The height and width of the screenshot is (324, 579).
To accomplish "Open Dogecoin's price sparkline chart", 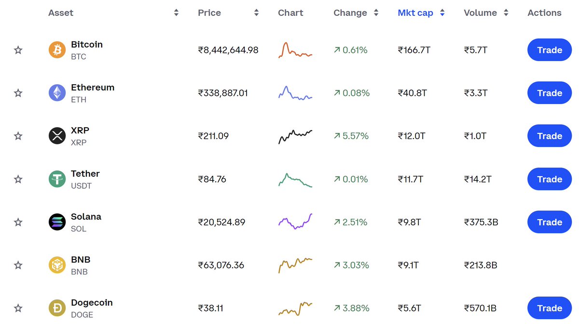I will click(295, 309).
